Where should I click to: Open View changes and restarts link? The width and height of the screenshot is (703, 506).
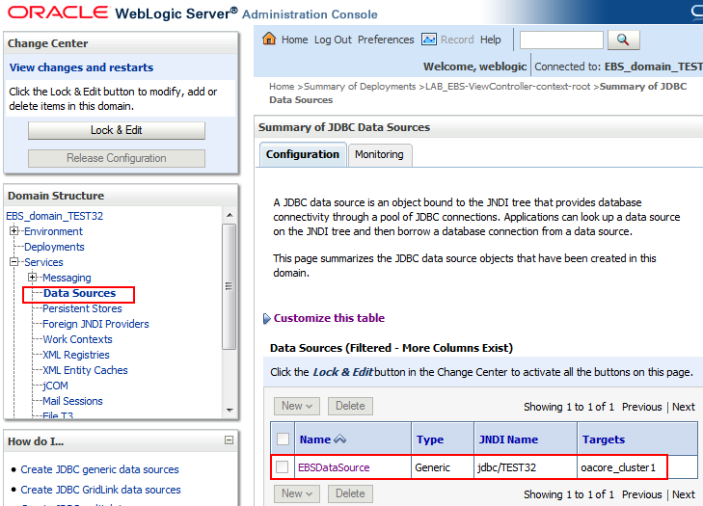click(82, 67)
